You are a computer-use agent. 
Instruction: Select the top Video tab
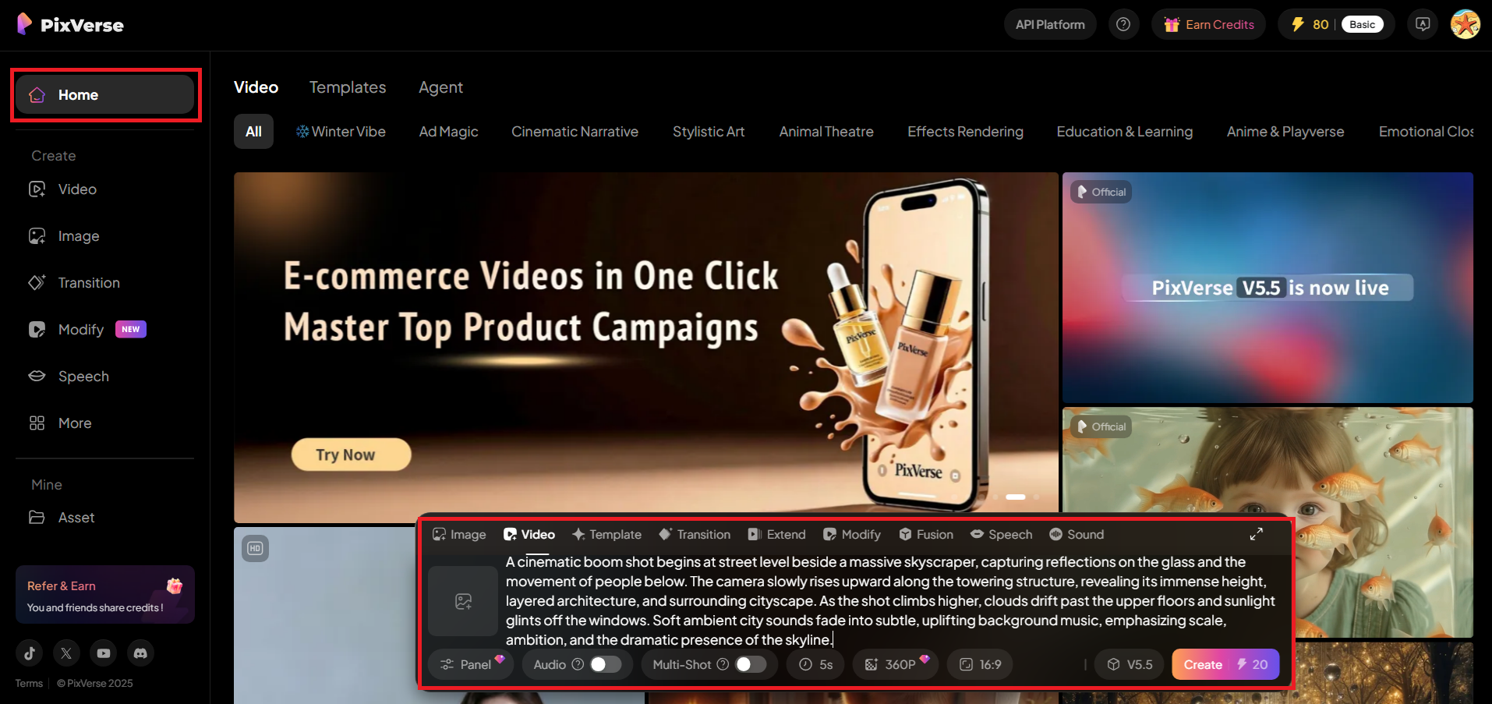point(256,87)
